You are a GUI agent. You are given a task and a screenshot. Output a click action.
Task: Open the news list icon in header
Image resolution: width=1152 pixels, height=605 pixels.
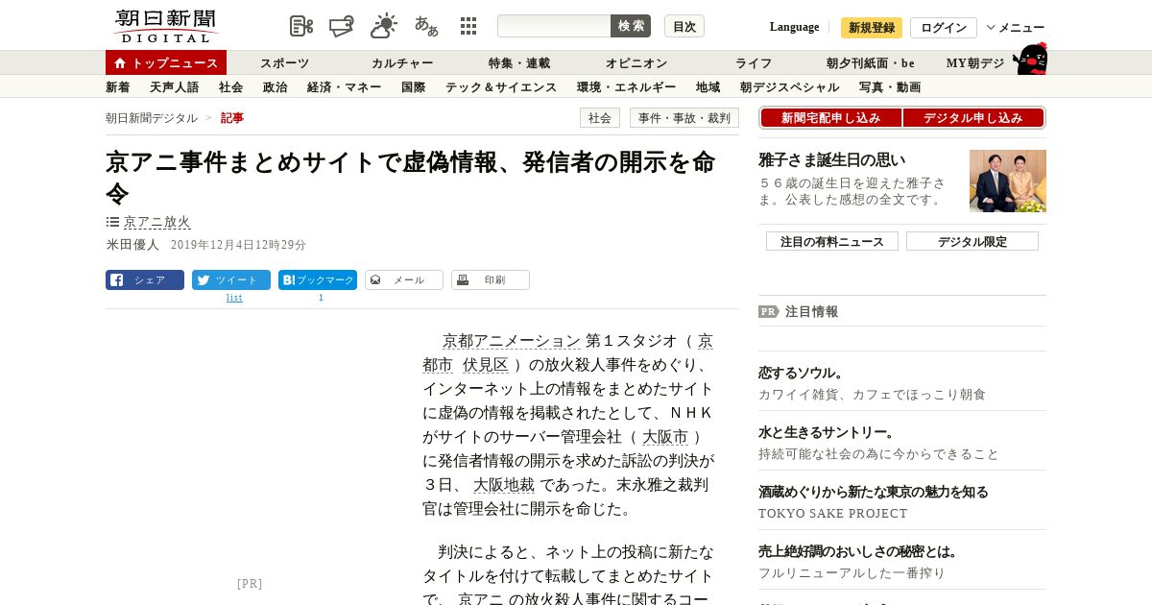[x=301, y=26]
